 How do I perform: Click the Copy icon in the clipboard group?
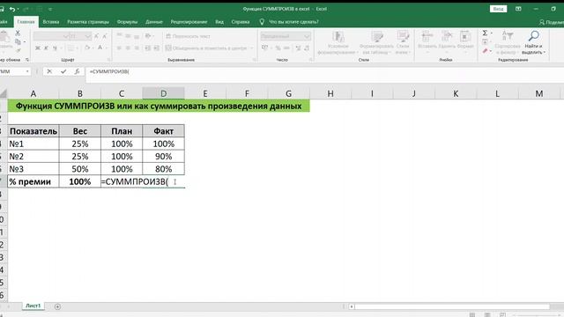click(18, 42)
